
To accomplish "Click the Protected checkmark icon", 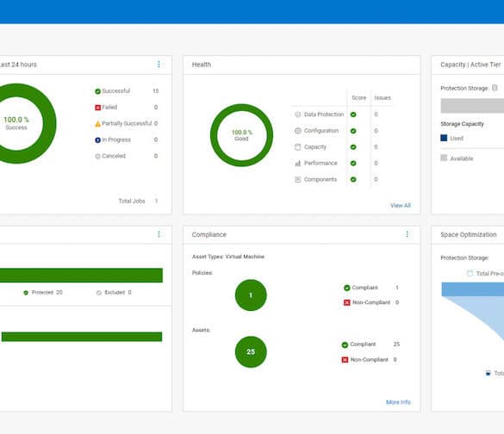I will 26,293.
